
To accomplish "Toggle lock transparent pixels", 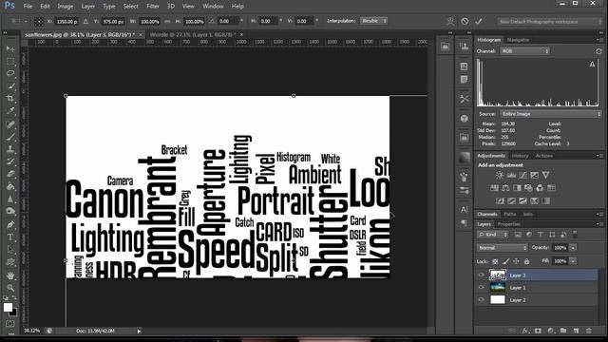I will point(495,261).
